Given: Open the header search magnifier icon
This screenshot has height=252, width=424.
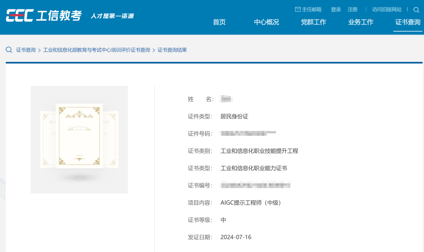Looking at the screenshot, I should (x=416, y=10).
